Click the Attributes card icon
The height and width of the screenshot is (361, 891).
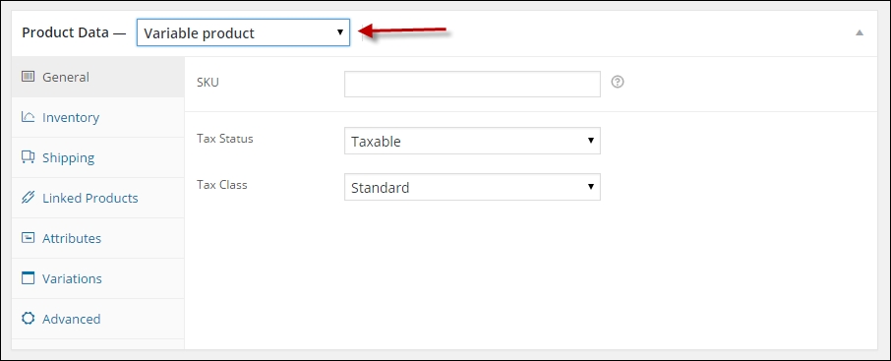pyautogui.click(x=28, y=238)
